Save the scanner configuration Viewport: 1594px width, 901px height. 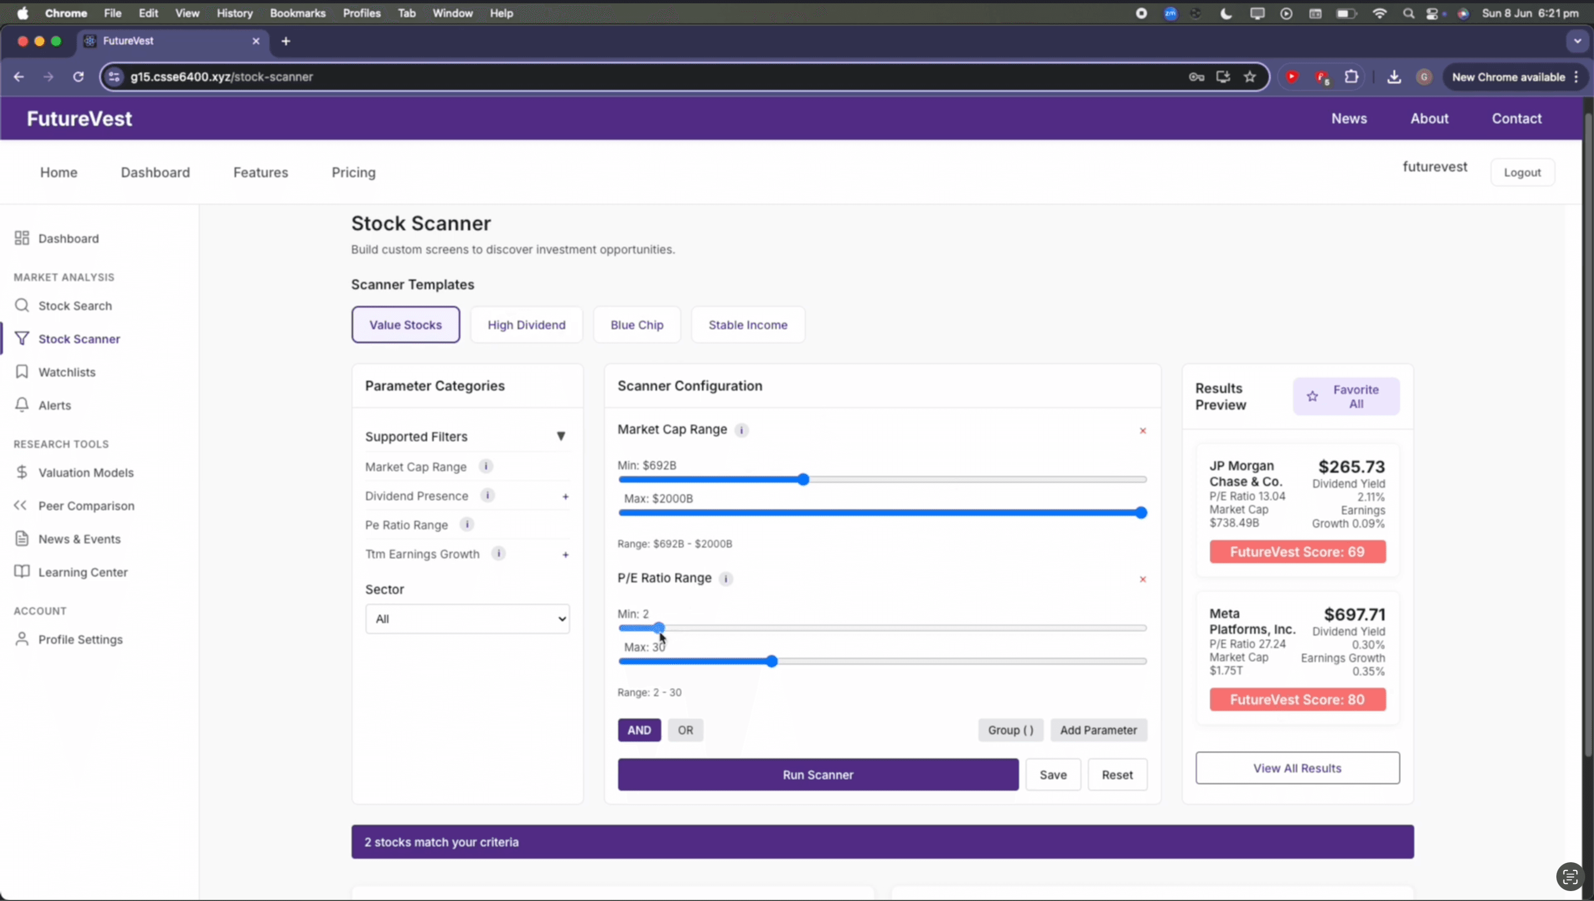(x=1053, y=775)
